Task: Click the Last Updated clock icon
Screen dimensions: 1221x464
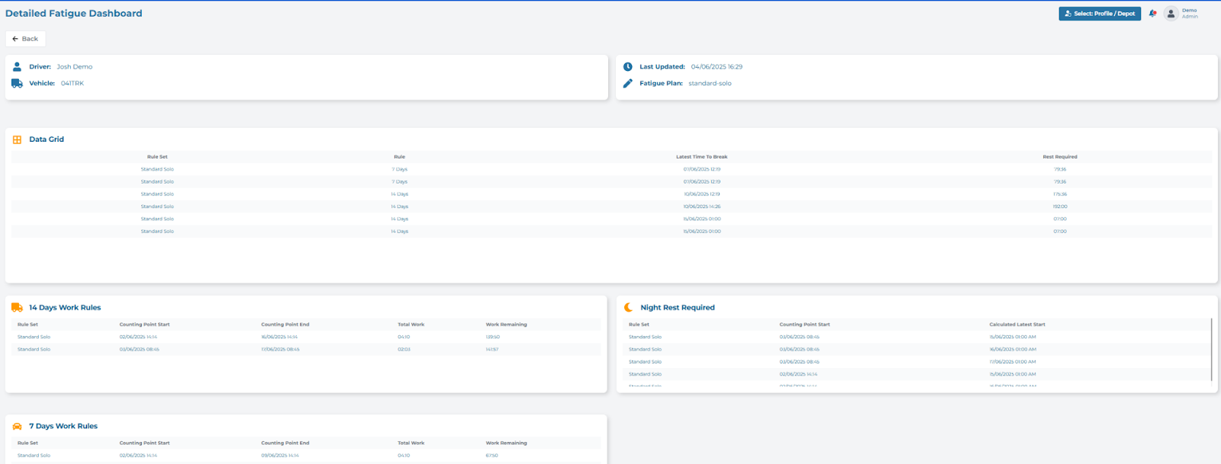Action: coord(628,67)
